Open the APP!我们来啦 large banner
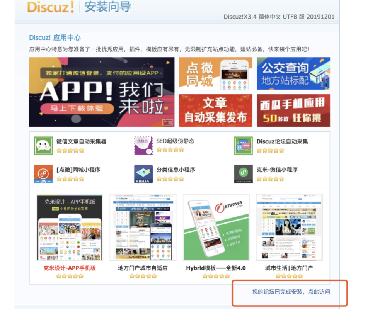Image resolution: width=375 pixels, height=309 pixels. (x=102, y=92)
